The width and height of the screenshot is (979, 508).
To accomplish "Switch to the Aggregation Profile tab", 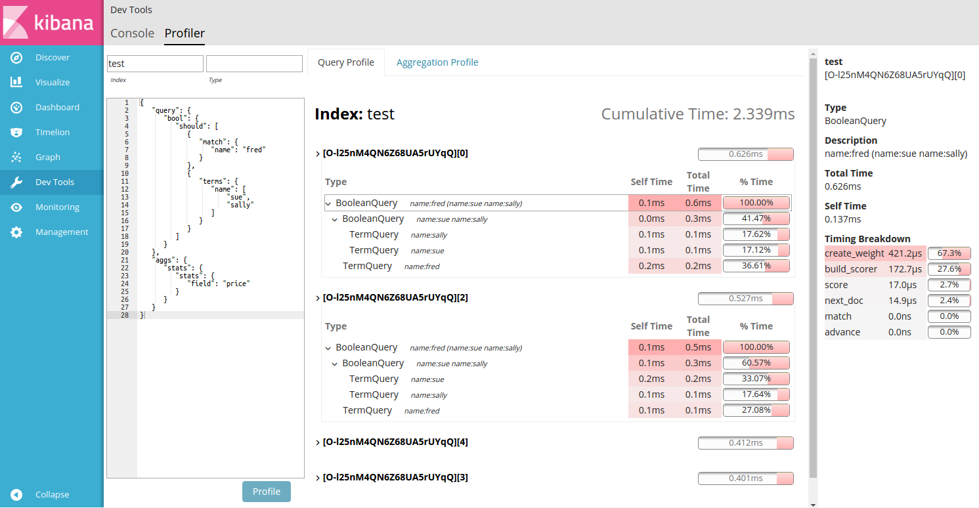I will tap(437, 62).
